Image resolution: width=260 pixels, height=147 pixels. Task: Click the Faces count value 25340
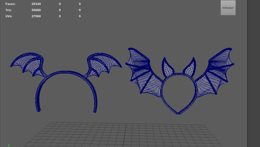point(36,4)
